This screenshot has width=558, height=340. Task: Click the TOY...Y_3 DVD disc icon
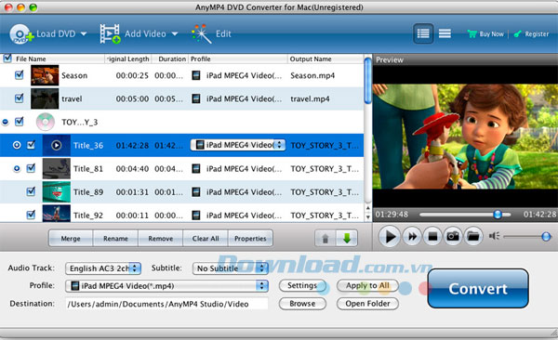(46, 122)
